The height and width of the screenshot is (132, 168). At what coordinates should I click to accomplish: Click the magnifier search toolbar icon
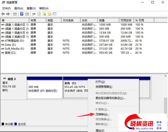49,14
